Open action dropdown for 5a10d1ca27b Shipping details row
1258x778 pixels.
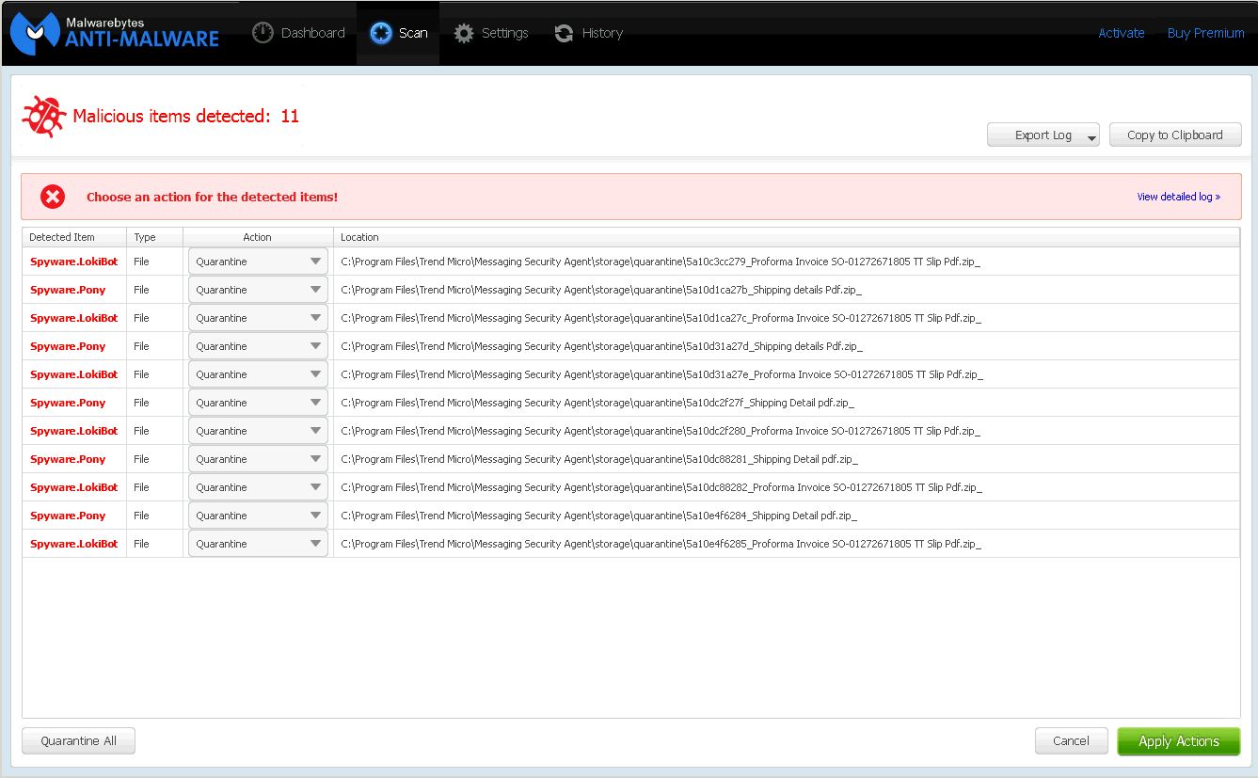coord(258,290)
